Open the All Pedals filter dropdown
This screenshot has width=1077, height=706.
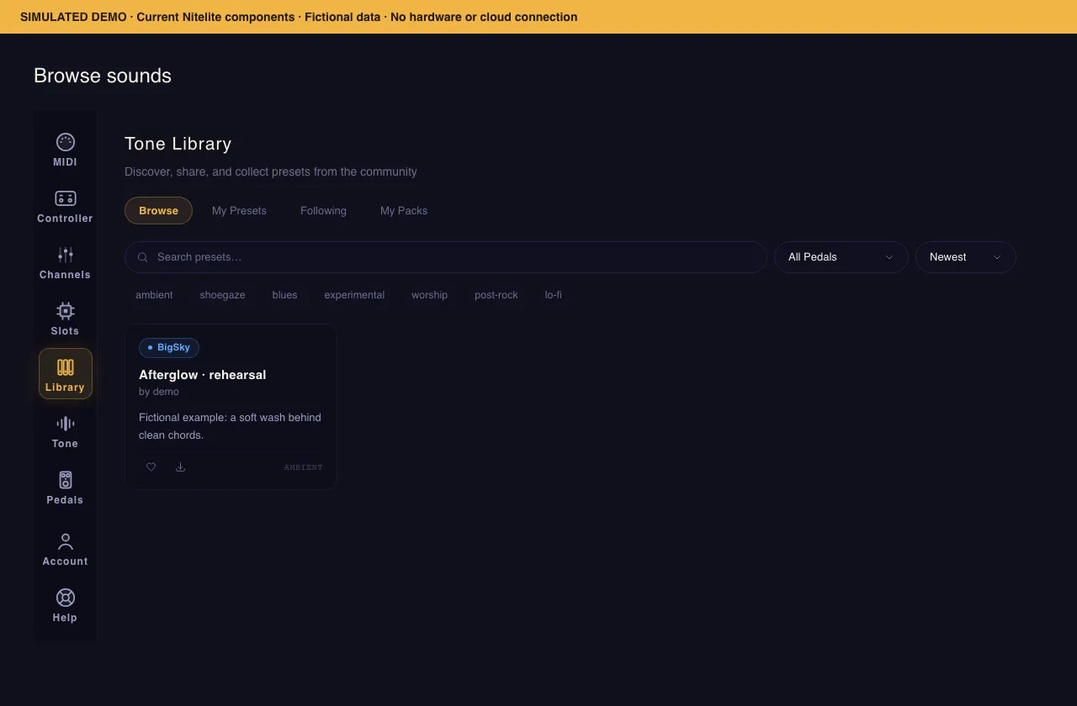click(x=841, y=257)
